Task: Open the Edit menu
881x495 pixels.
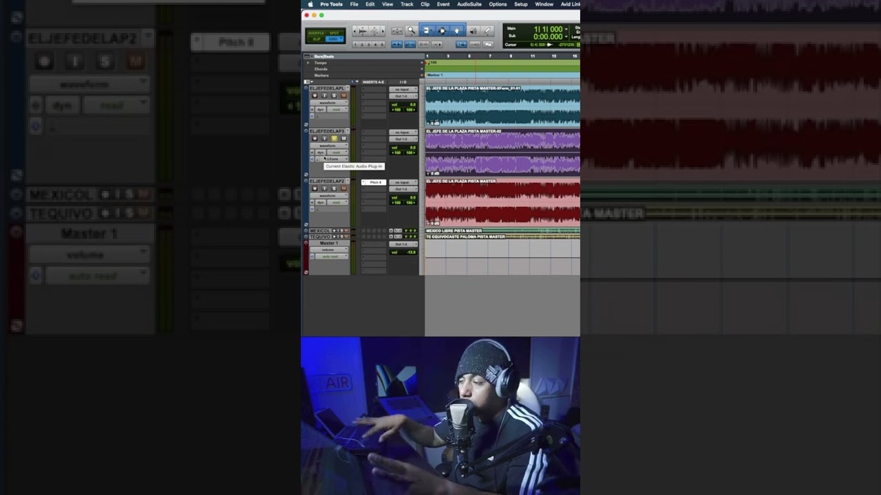Action: (370, 4)
